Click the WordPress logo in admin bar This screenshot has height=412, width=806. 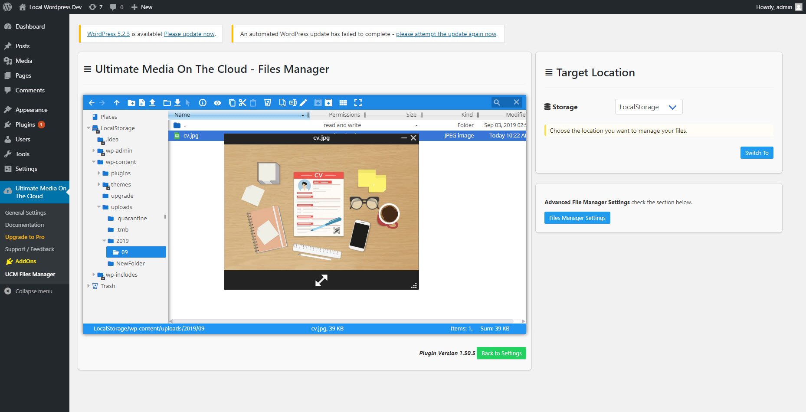point(7,7)
